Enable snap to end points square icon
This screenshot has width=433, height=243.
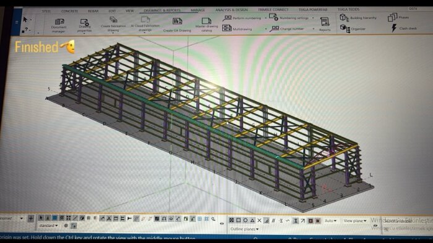click(239, 220)
